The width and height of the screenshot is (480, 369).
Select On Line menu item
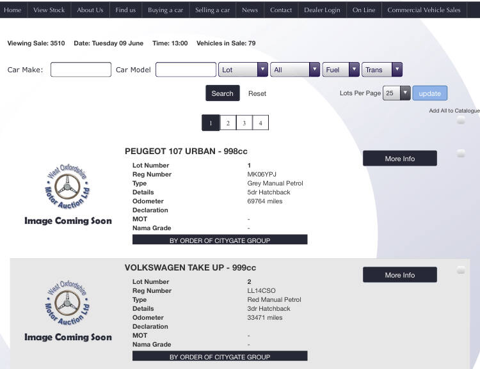click(x=364, y=10)
